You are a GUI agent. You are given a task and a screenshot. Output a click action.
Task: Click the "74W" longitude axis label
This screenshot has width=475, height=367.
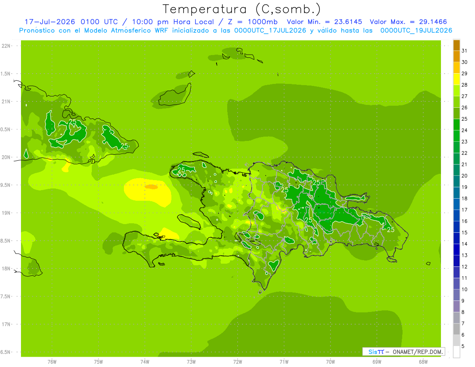click(x=145, y=362)
